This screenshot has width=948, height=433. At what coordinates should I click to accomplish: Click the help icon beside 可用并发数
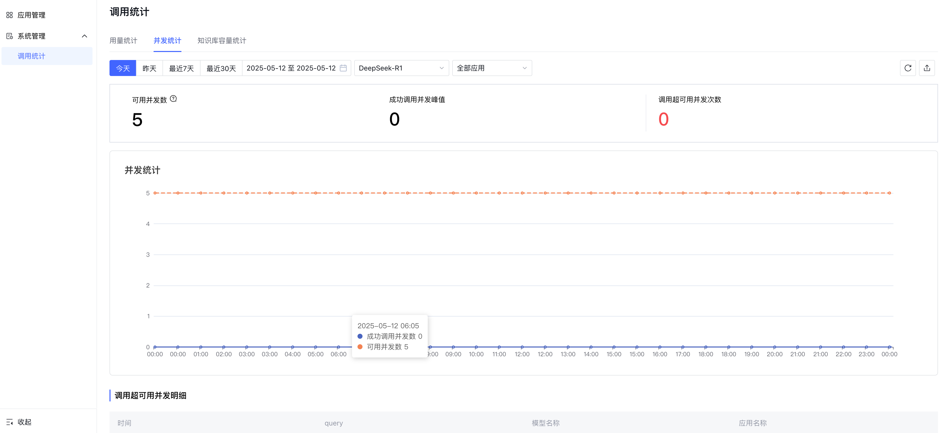pos(173,98)
